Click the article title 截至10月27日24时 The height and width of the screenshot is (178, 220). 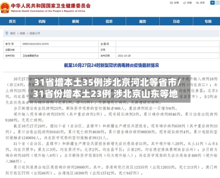pyautogui.click(x=111, y=65)
